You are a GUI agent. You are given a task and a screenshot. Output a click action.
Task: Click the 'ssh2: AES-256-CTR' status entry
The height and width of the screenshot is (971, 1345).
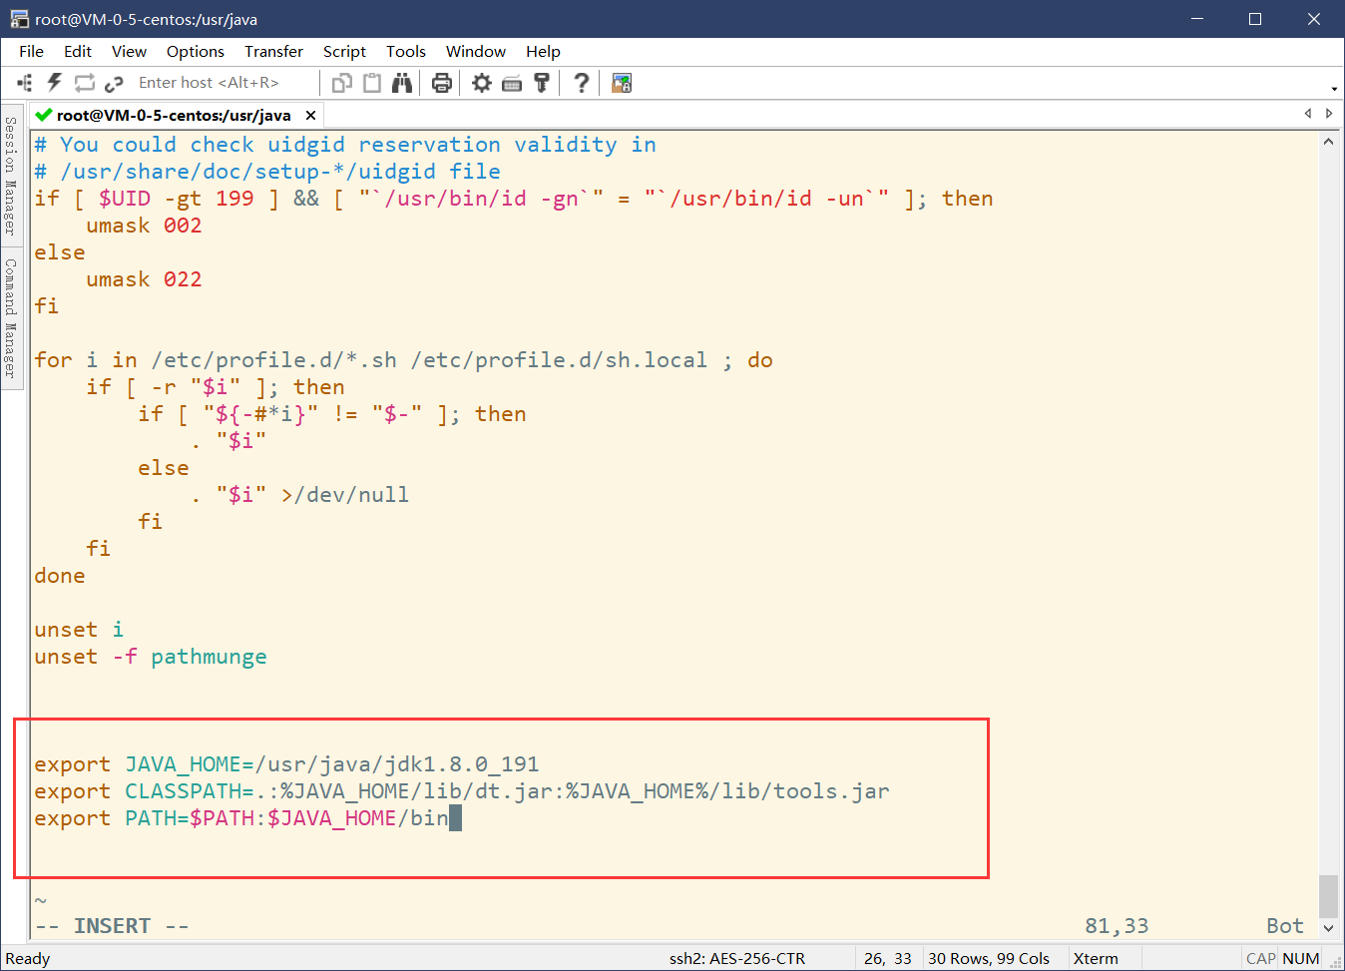[737, 958]
